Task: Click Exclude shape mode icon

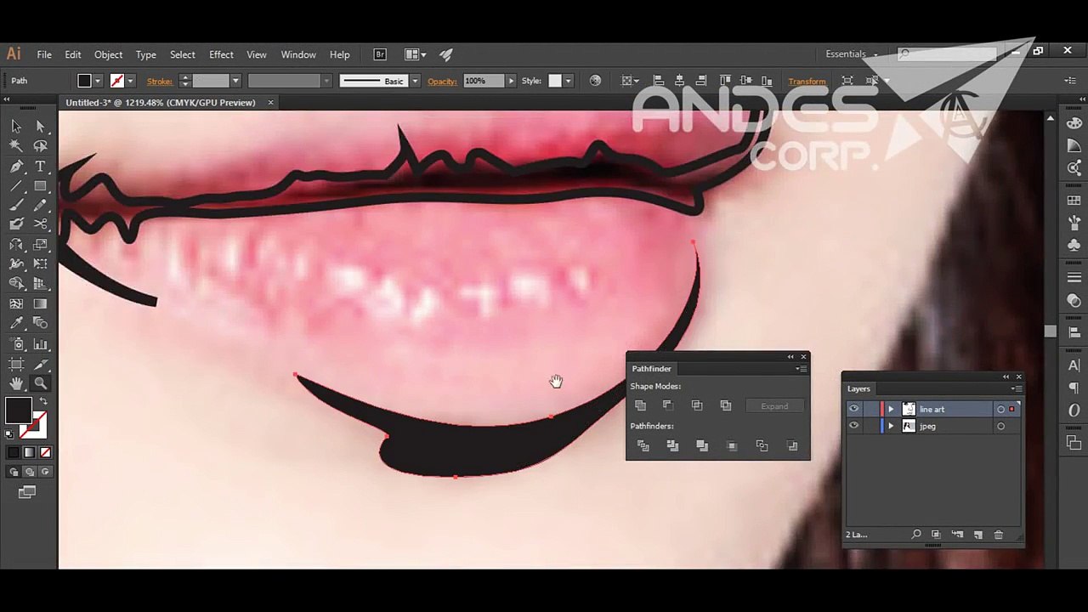Action: click(x=726, y=405)
